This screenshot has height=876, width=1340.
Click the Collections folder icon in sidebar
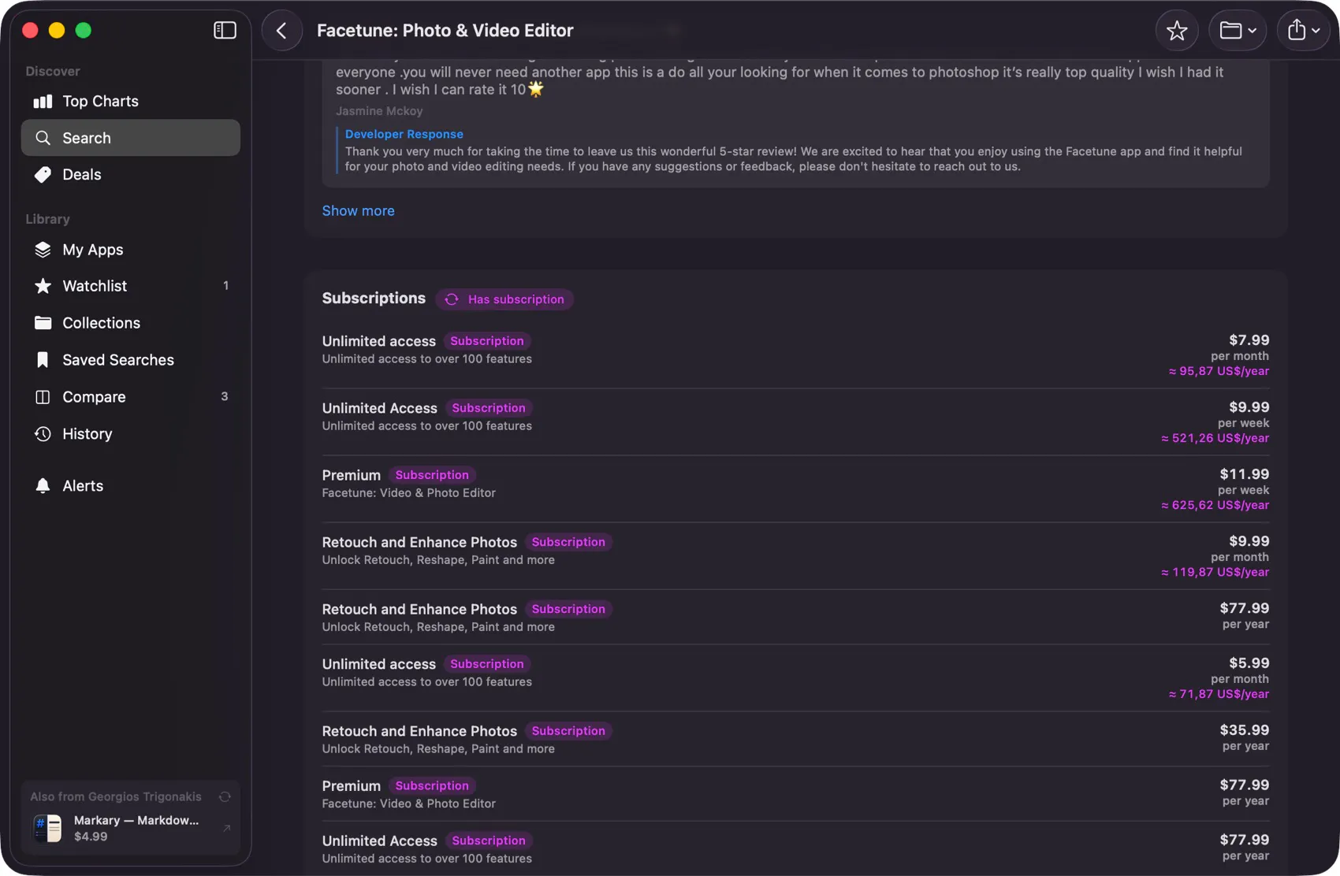pos(43,323)
